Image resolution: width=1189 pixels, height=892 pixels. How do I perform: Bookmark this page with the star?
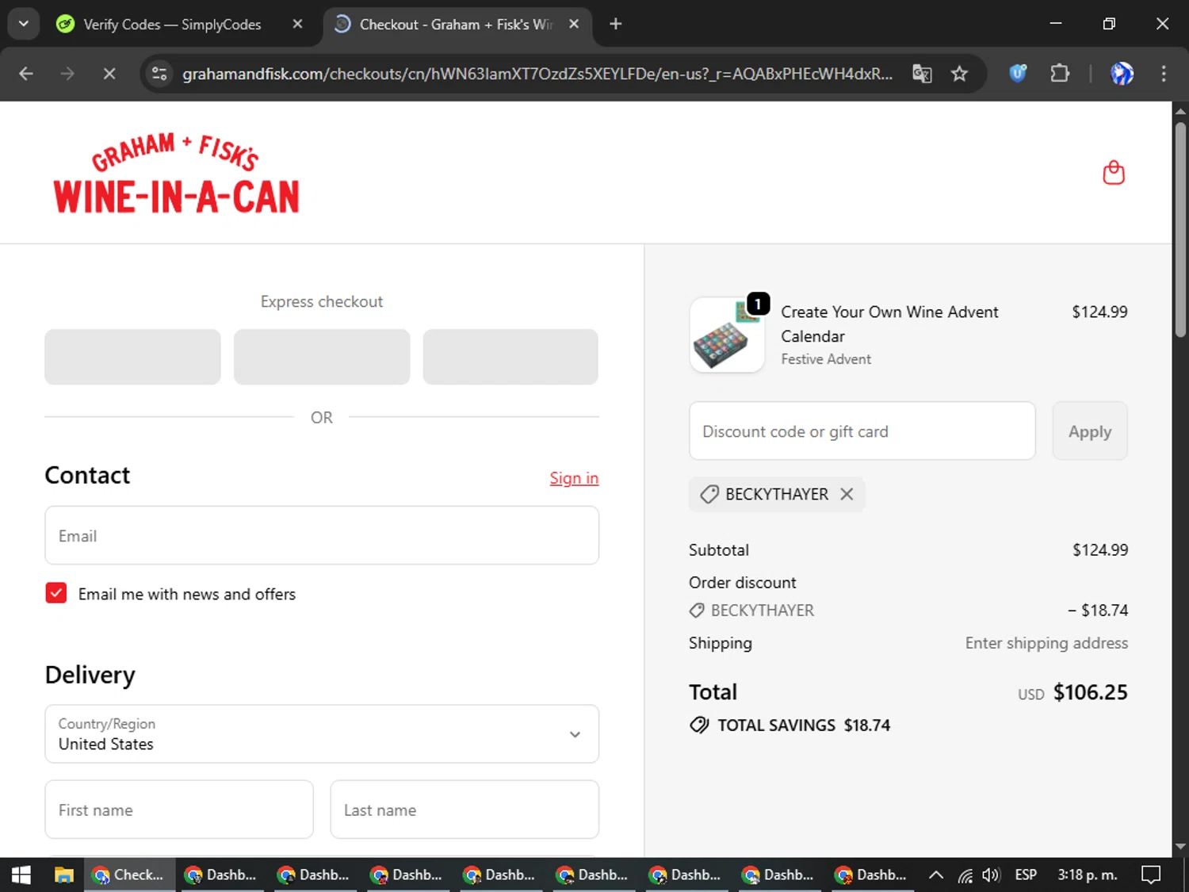(959, 74)
